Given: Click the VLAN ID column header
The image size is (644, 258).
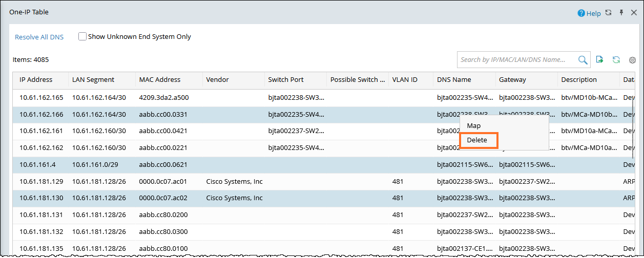Looking at the screenshot, I should [405, 80].
